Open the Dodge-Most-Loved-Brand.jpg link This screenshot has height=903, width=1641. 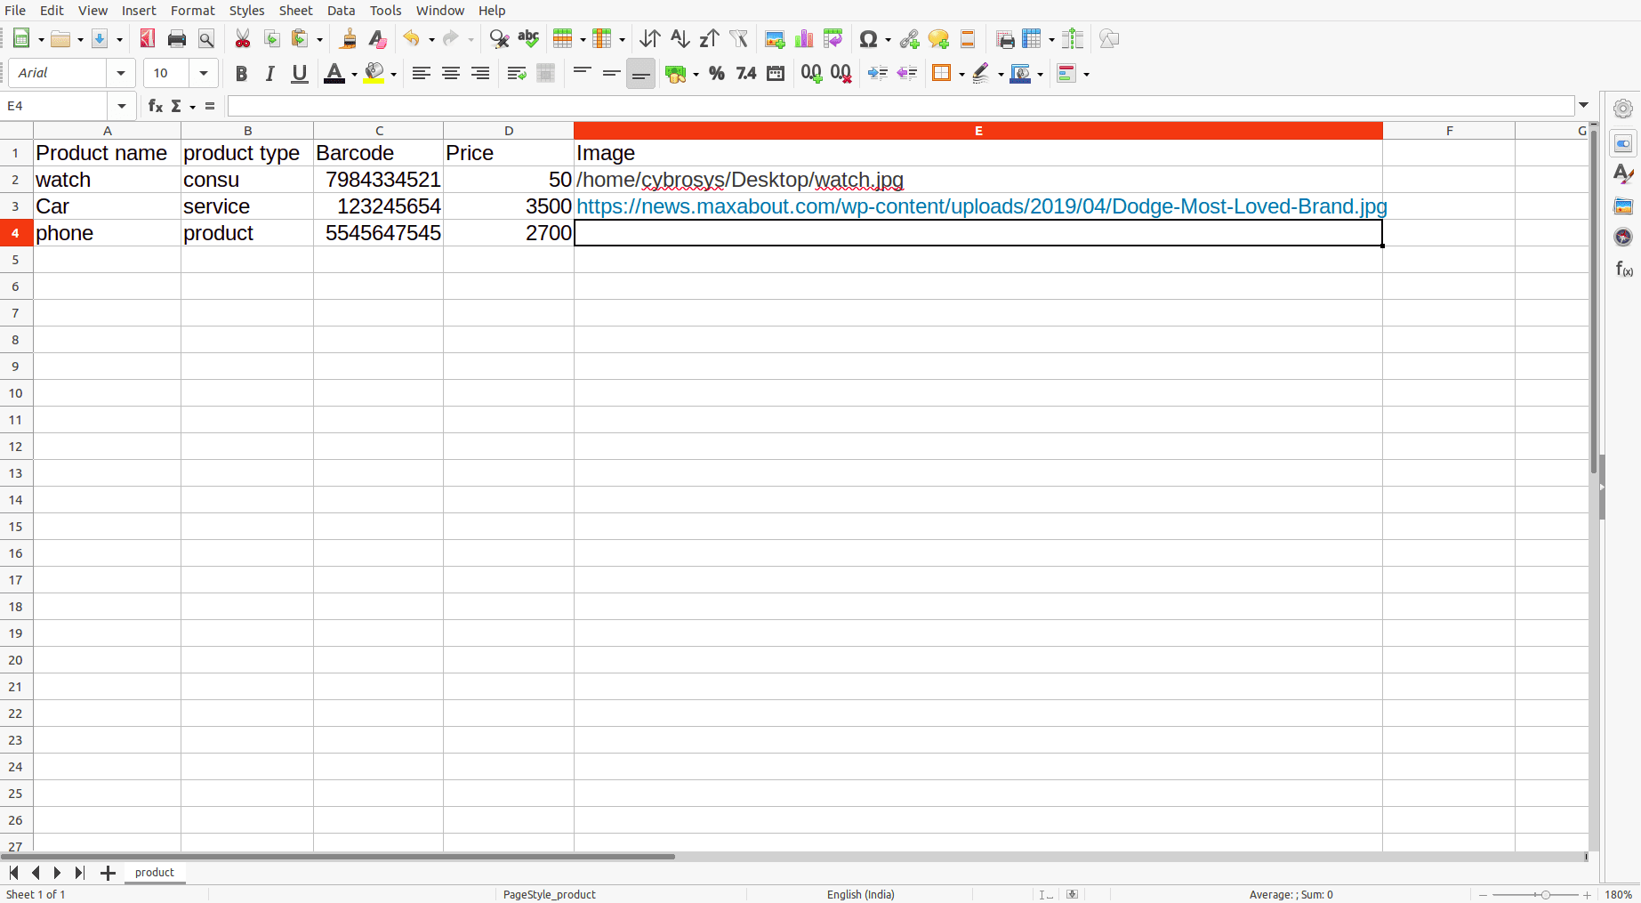tap(982, 206)
